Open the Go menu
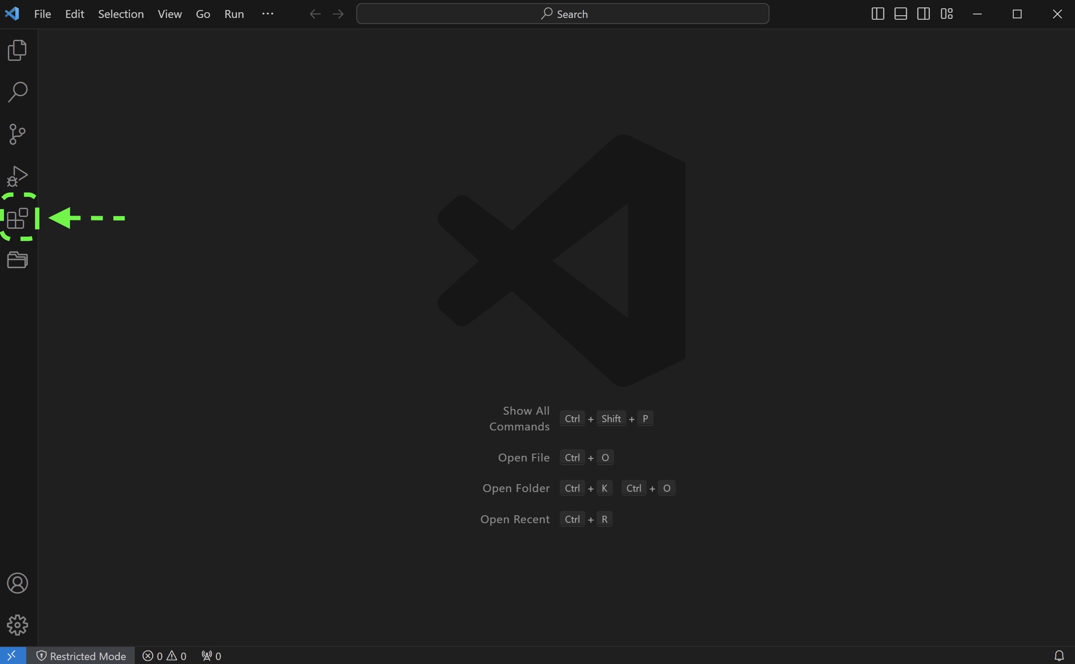This screenshot has height=664, width=1075. pos(203,14)
